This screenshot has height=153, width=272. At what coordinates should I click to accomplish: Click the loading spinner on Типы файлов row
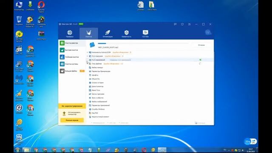pyautogui.click(x=200, y=64)
